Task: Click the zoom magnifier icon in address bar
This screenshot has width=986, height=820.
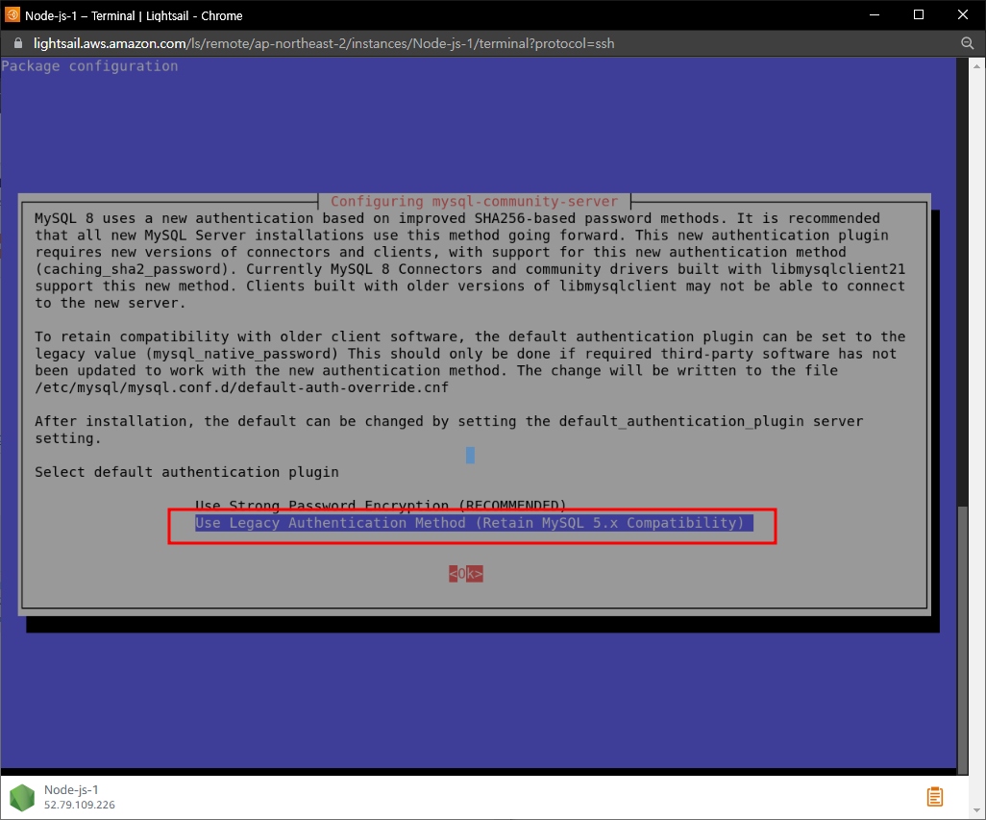Action: [x=967, y=42]
